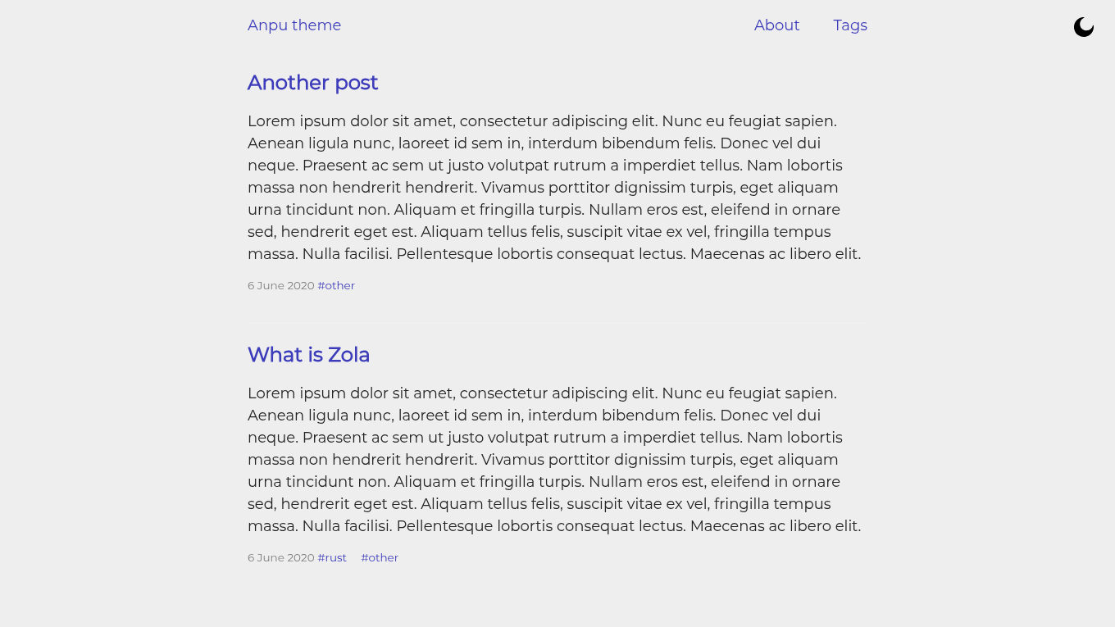The width and height of the screenshot is (1115, 627).
Task: Open the post titled Another post
Action: (312, 83)
